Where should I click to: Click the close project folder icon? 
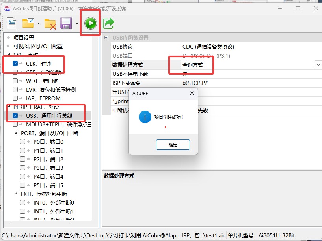click(x=50, y=24)
